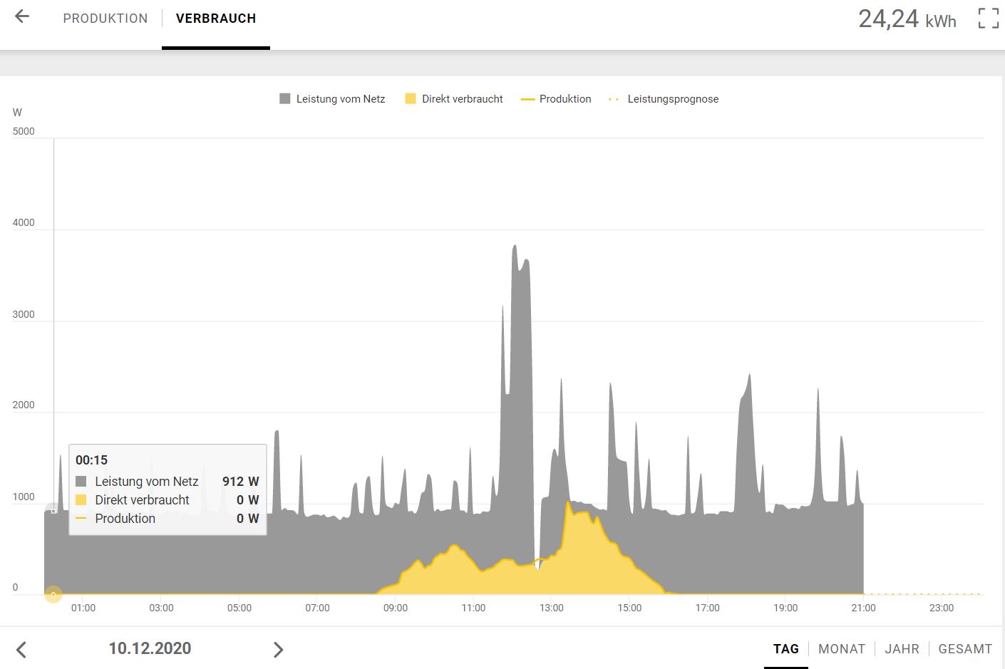This screenshot has height=669, width=1005.
Task: Switch to the PRODUKTION tab
Action: (105, 19)
